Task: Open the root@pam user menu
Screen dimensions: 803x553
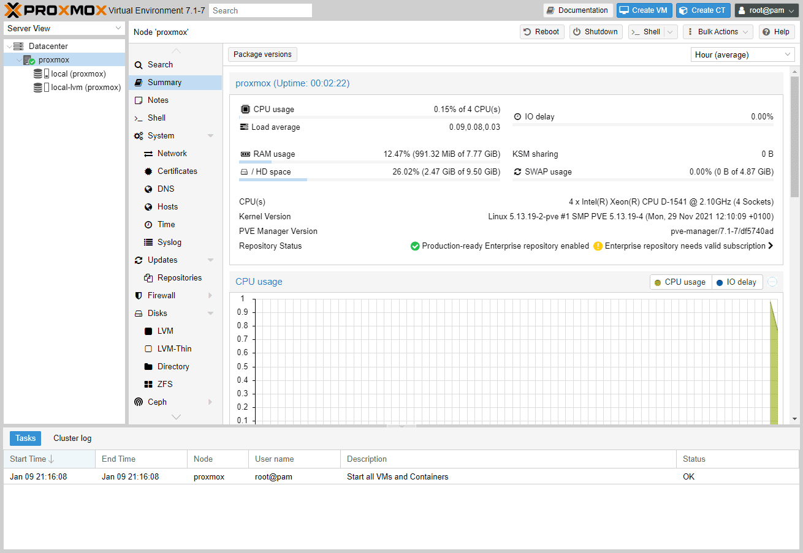Action: tap(767, 10)
